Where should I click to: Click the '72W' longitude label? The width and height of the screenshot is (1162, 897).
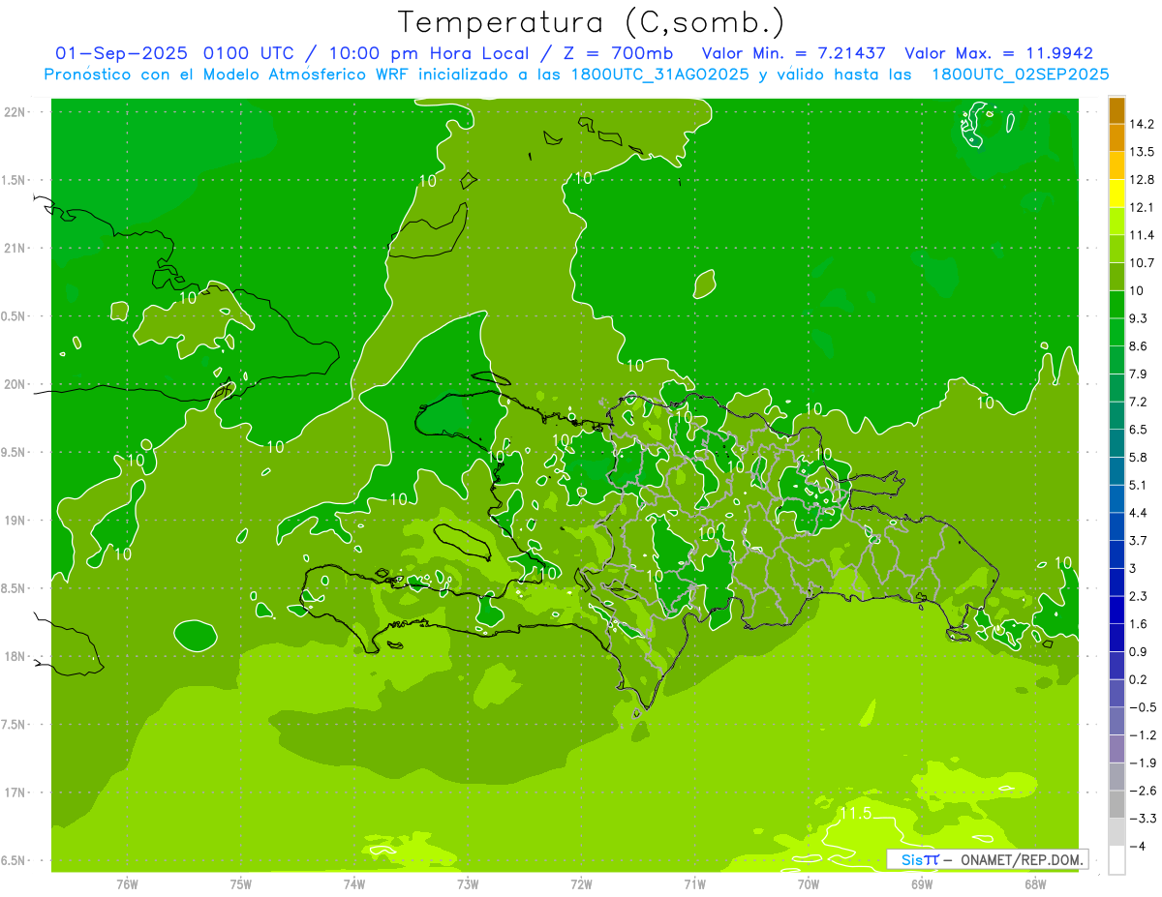[581, 884]
